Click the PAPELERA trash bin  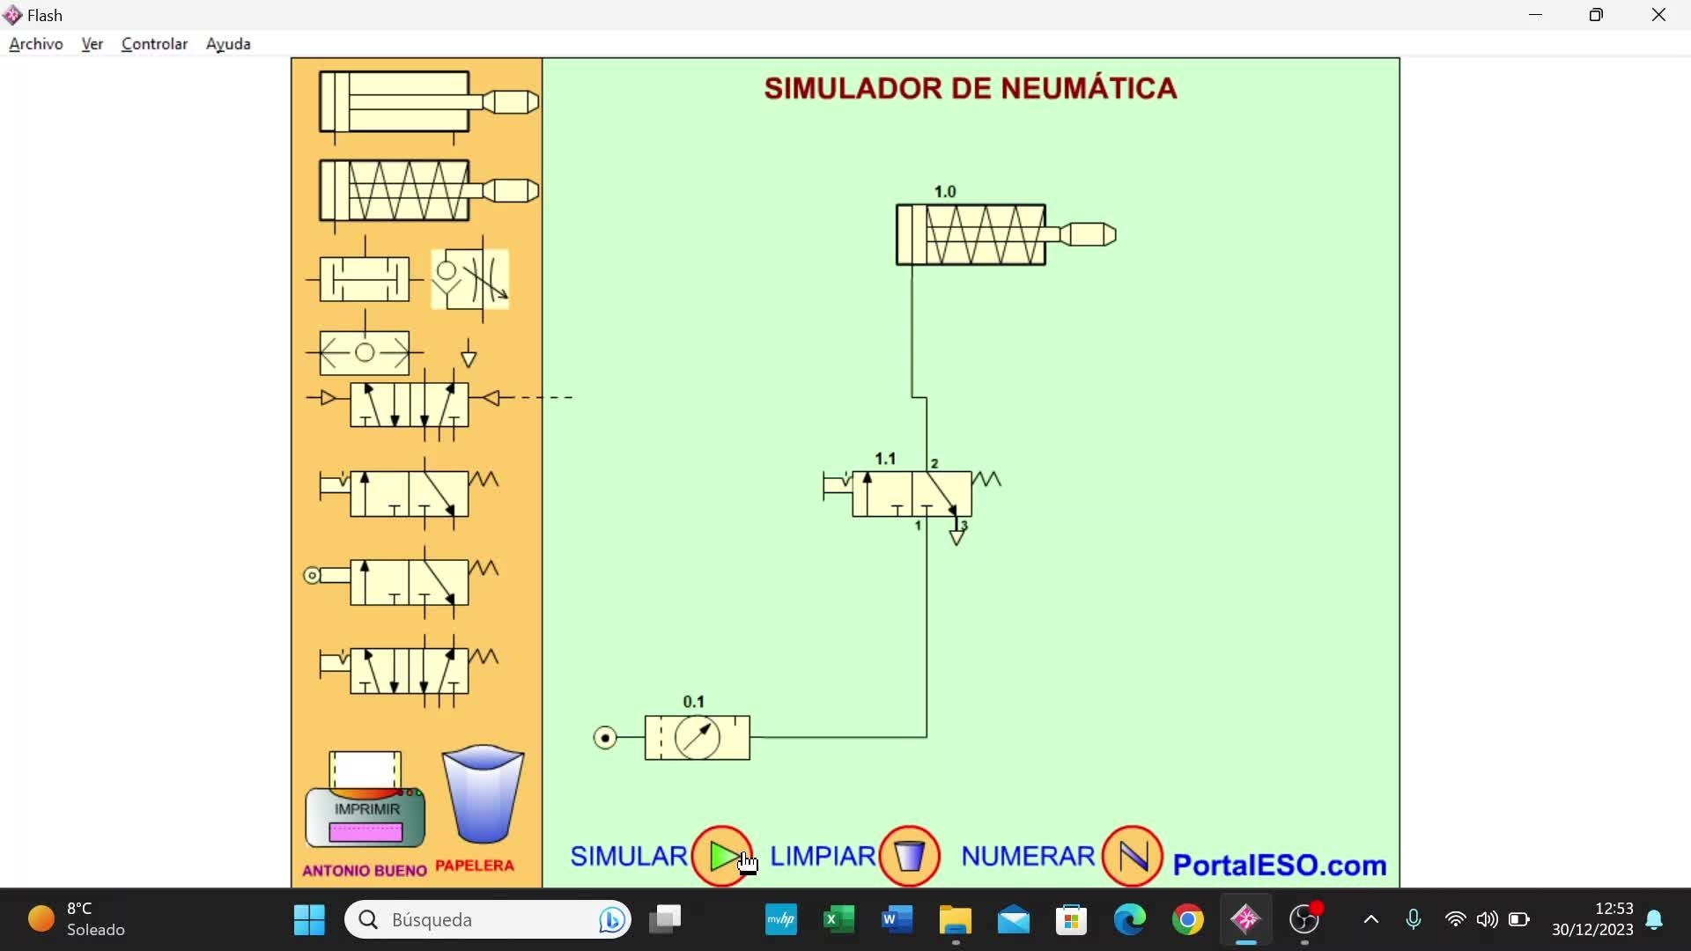483,794
